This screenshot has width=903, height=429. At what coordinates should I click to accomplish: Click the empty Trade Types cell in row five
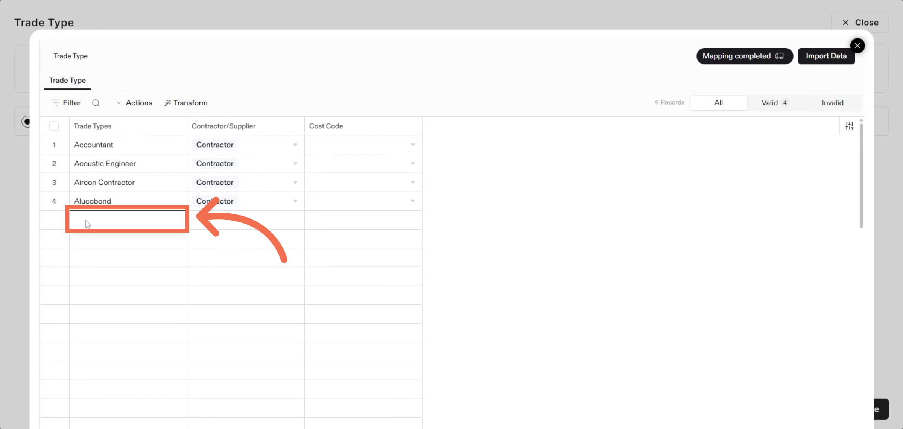coord(128,220)
